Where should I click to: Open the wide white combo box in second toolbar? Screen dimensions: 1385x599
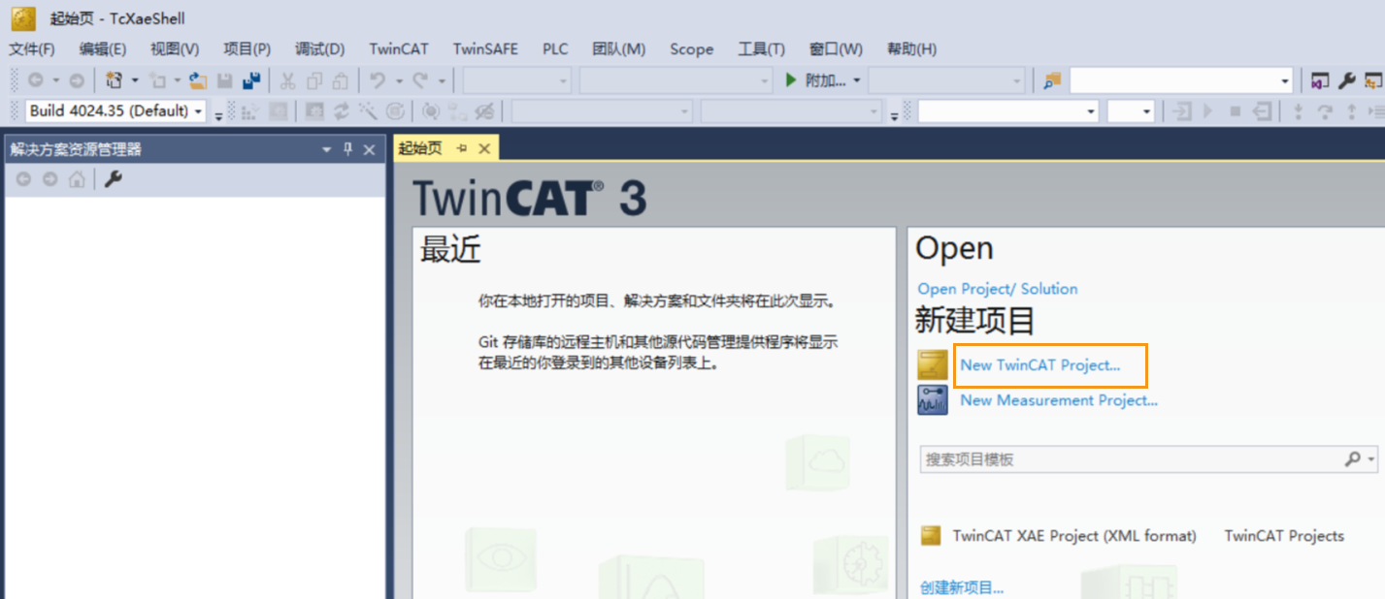tap(1007, 111)
